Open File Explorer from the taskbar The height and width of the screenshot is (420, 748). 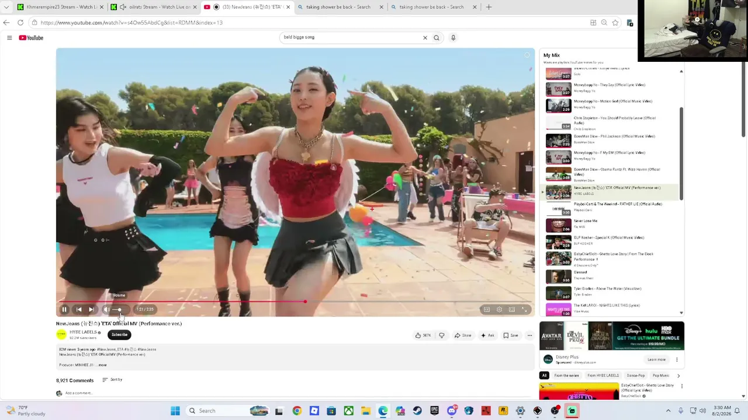click(365, 411)
